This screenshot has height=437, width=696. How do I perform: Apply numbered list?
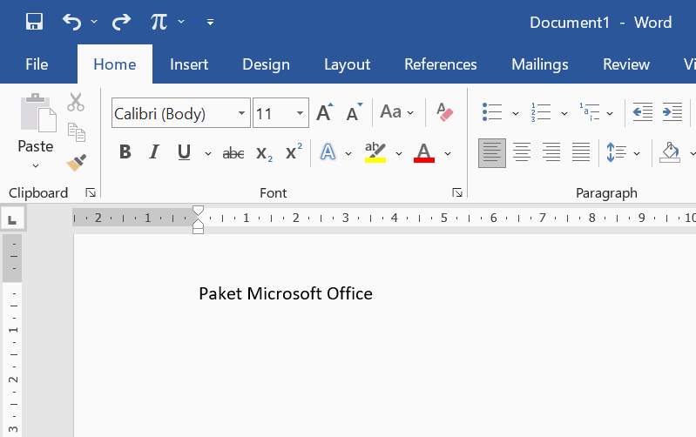[x=541, y=112]
